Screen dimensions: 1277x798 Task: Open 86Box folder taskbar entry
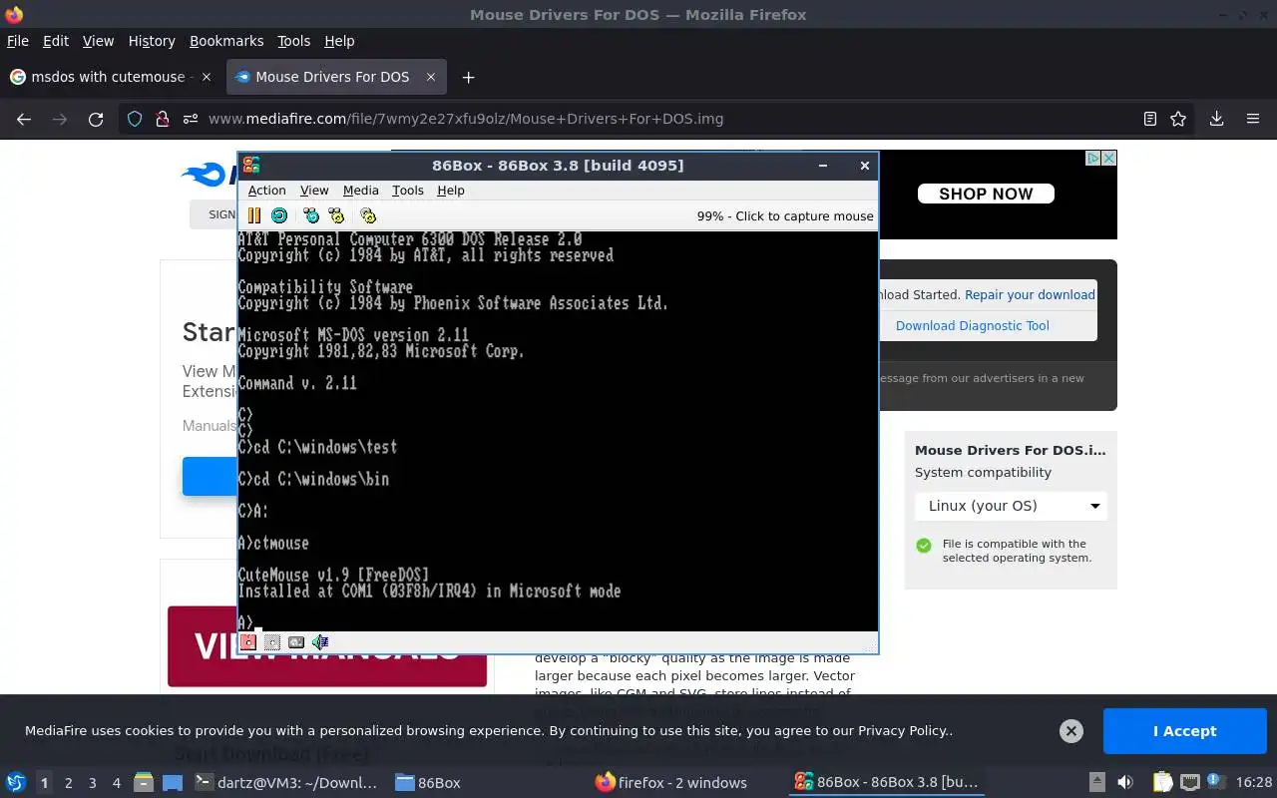tap(427, 783)
